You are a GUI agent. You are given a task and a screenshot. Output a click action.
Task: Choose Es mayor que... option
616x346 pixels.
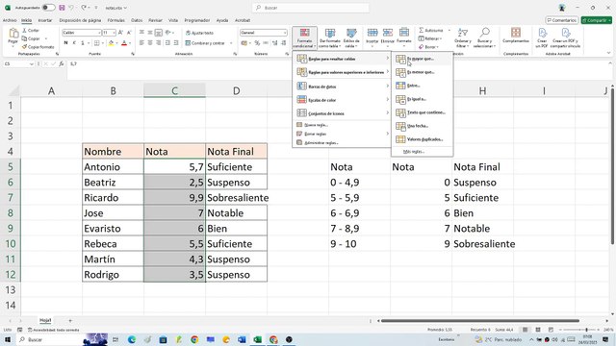(423, 59)
